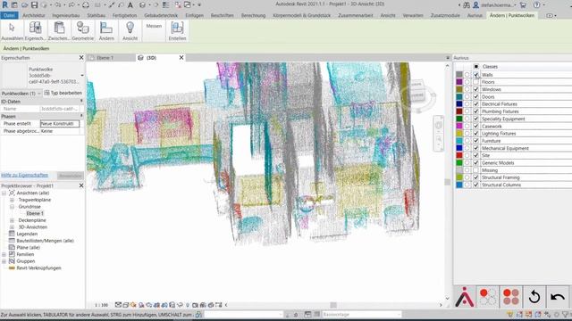The image size is (572, 321).
Task: Click the gray Walls color swatch
Action: pyautogui.click(x=458, y=75)
